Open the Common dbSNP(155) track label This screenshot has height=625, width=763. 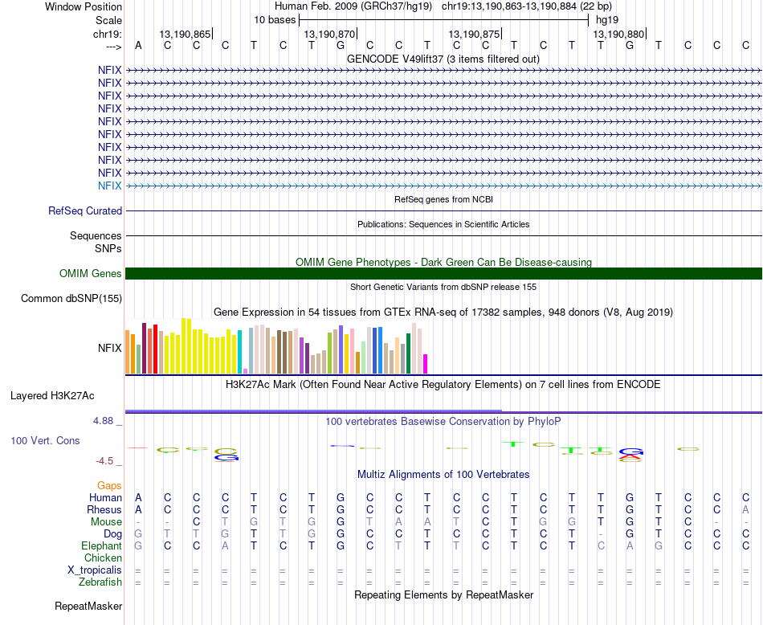(71, 298)
